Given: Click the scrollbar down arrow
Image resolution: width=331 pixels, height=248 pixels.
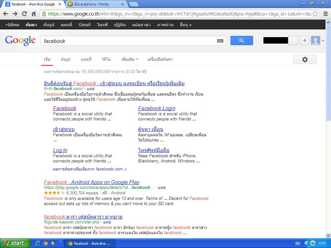Looking at the screenshot, I should (328, 235).
